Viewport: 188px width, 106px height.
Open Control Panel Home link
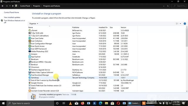click(11, 12)
